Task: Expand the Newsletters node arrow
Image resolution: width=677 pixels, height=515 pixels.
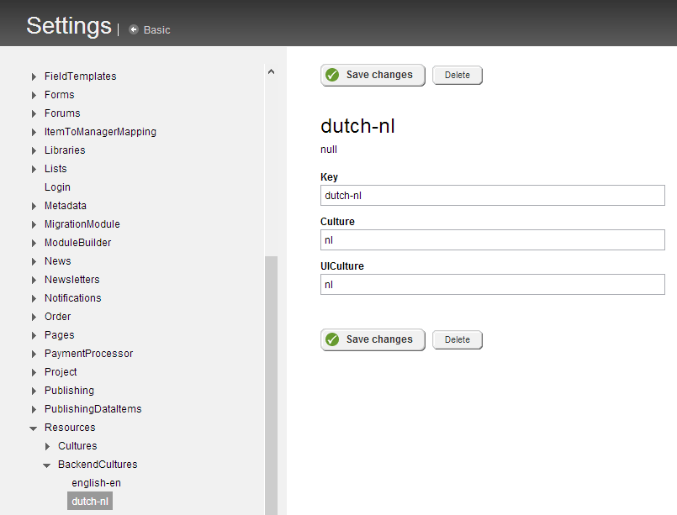Action: (x=34, y=281)
